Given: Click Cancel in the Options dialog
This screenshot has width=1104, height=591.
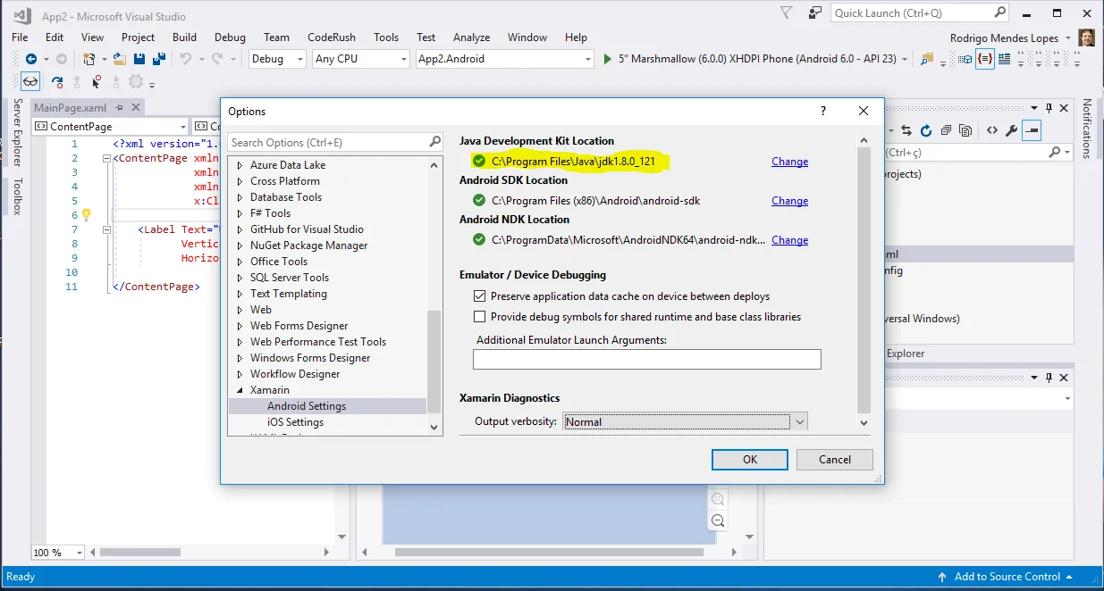Looking at the screenshot, I should coord(835,460).
